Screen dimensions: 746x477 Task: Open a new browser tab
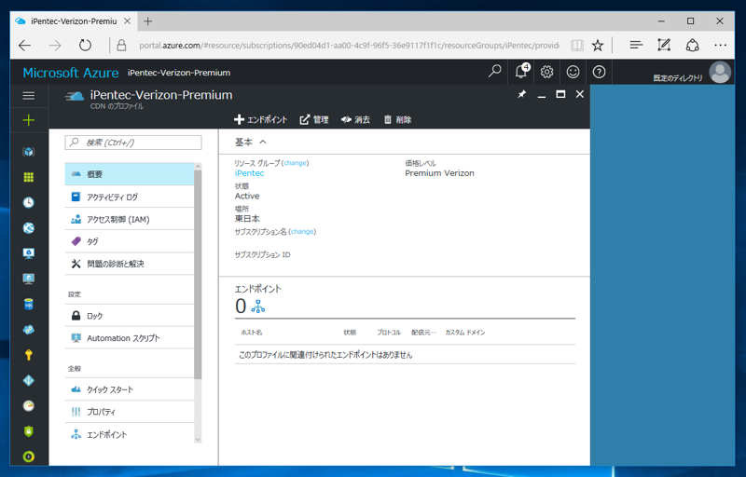148,20
